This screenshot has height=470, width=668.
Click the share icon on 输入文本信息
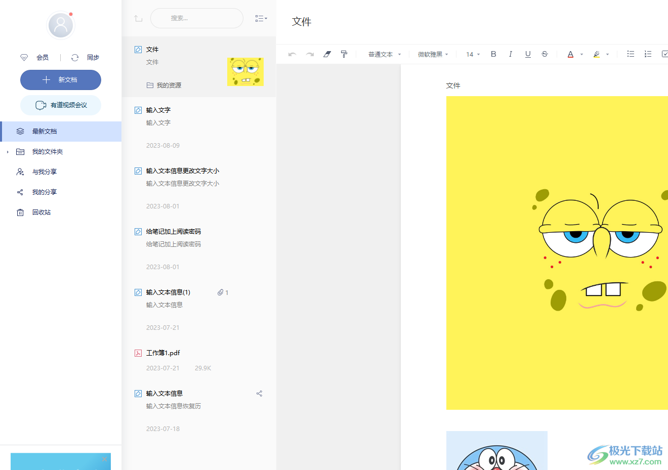pyautogui.click(x=259, y=394)
